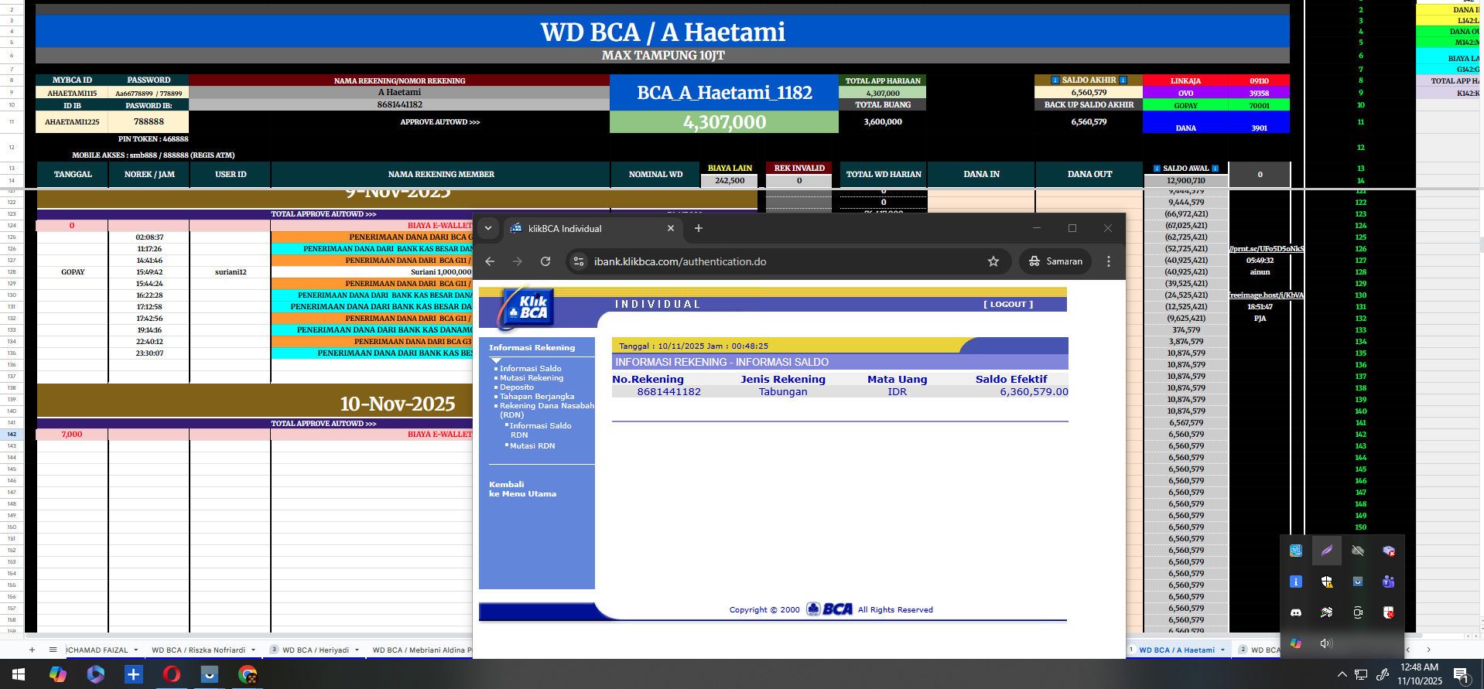Click account number 8681441182 in KlikBCA
This screenshot has height=689, width=1484.
click(669, 392)
